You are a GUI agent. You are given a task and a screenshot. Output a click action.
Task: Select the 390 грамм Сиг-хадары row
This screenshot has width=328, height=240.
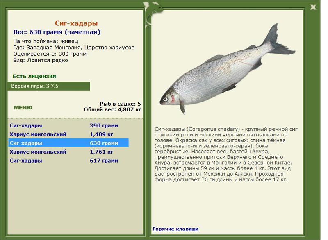point(68,125)
